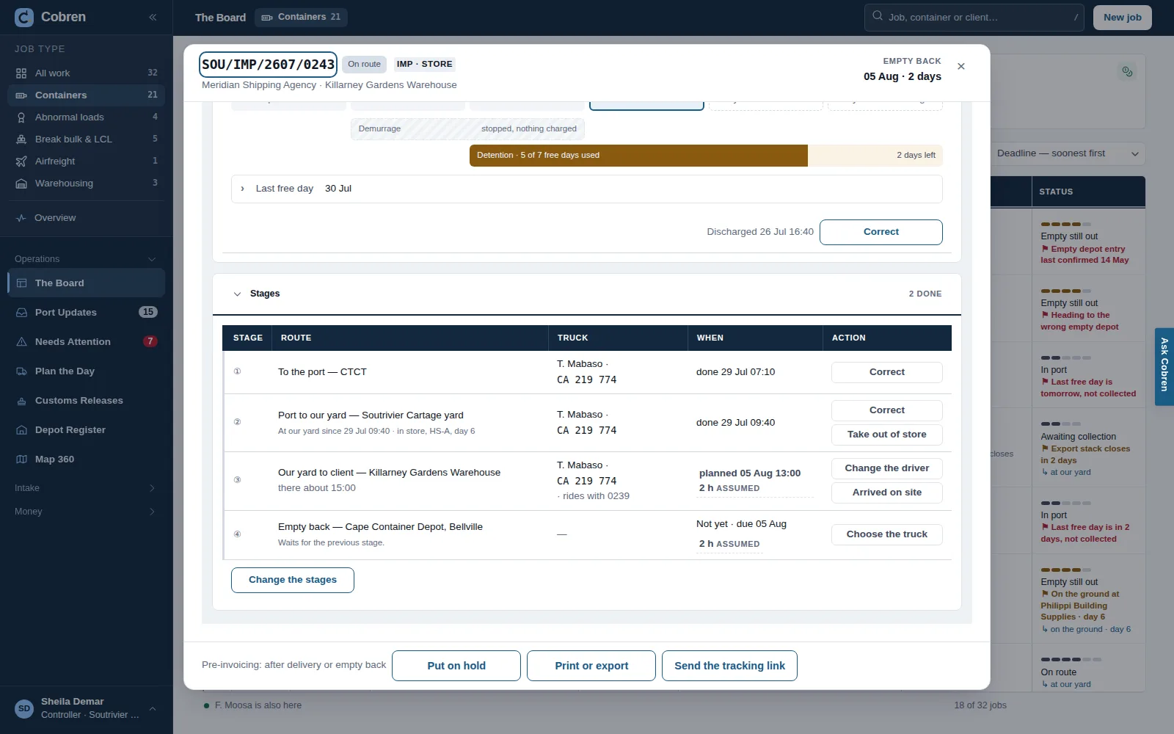The height and width of the screenshot is (734, 1174).
Task: Open the Ask Cobren side tab
Action: pyautogui.click(x=1164, y=367)
